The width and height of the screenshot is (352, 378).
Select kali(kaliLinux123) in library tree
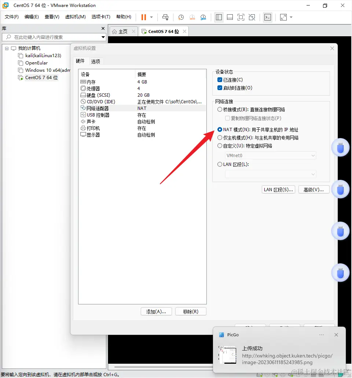coord(43,56)
